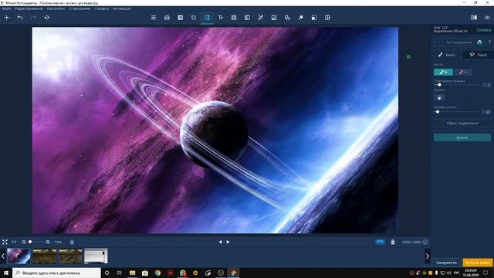This screenshot has width=494, height=278.
Task: Go to next image with right arrow
Action: 228,242
